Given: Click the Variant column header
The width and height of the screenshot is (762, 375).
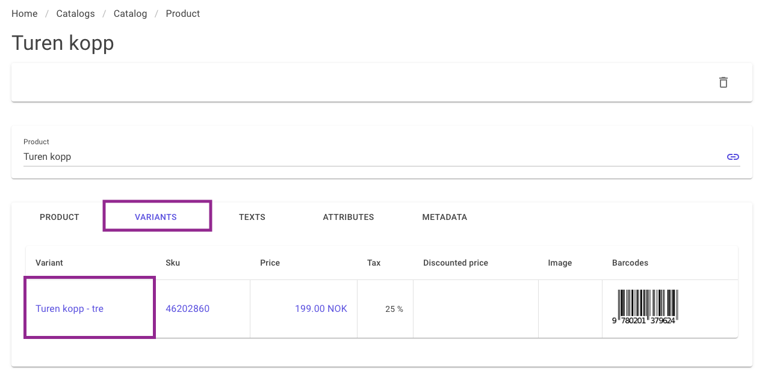Looking at the screenshot, I should [49, 263].
